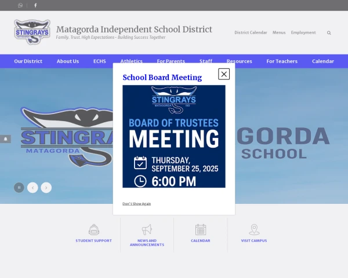Open the Menus link

coord(279,32)
